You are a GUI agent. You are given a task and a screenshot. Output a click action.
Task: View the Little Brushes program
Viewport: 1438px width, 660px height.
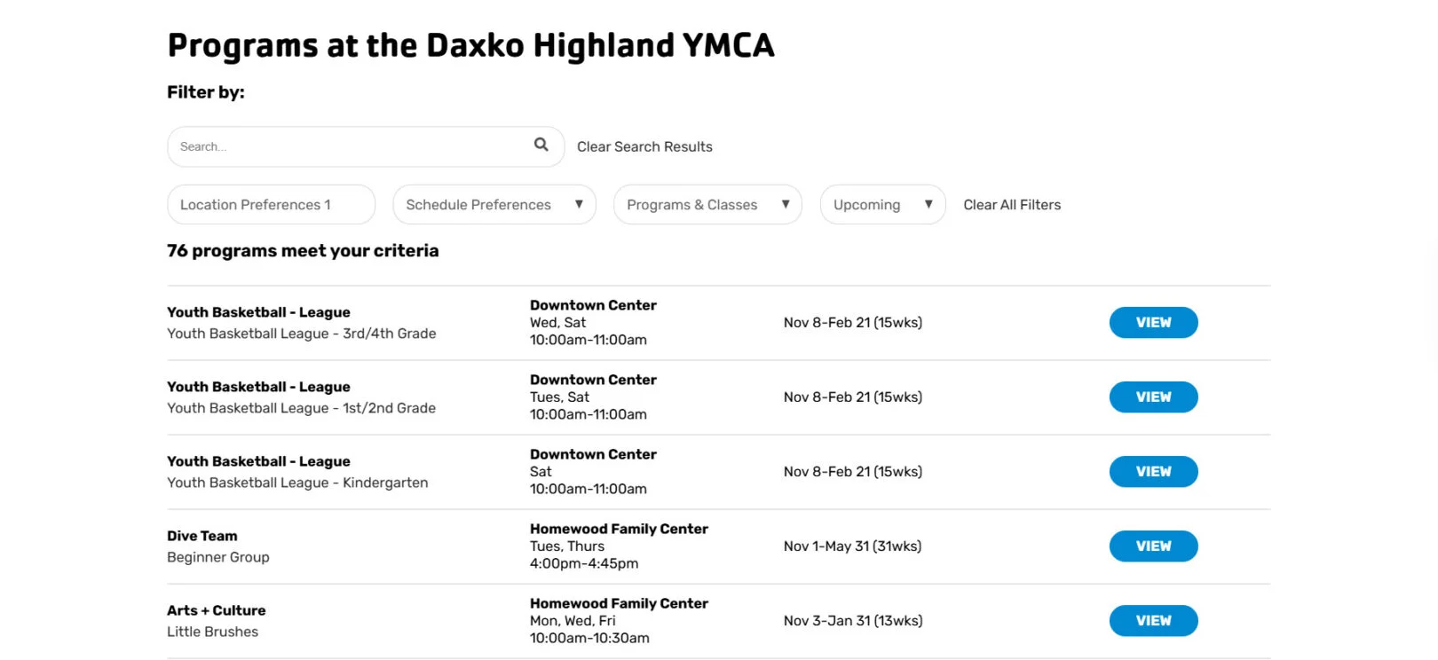(1153, 621)
